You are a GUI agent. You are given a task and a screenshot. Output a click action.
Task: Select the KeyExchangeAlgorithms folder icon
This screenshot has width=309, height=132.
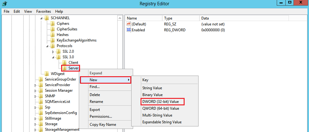pos(52,40)
